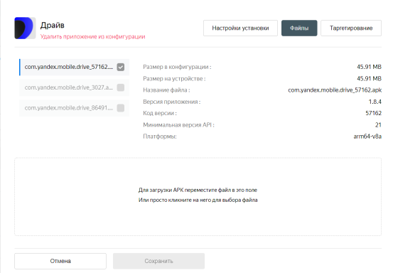This screenshot has height=273, width=393.
Task: Click the Драйв application title
Action: [53, 25]
